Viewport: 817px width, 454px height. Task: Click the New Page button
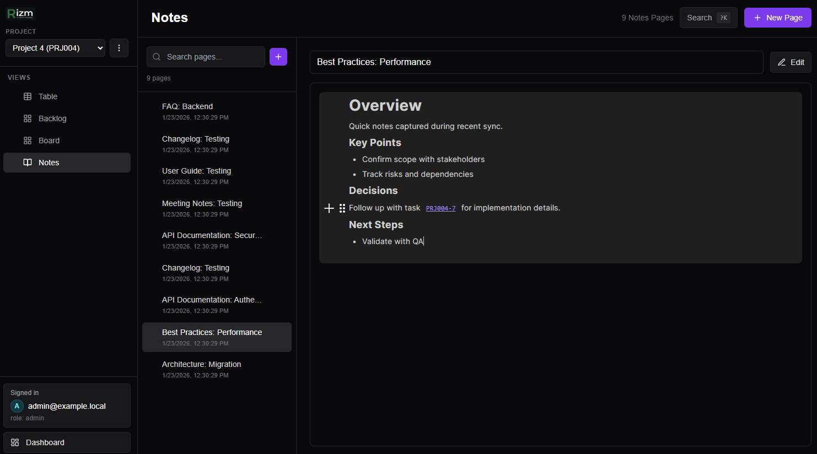click(x=777, y=18)
